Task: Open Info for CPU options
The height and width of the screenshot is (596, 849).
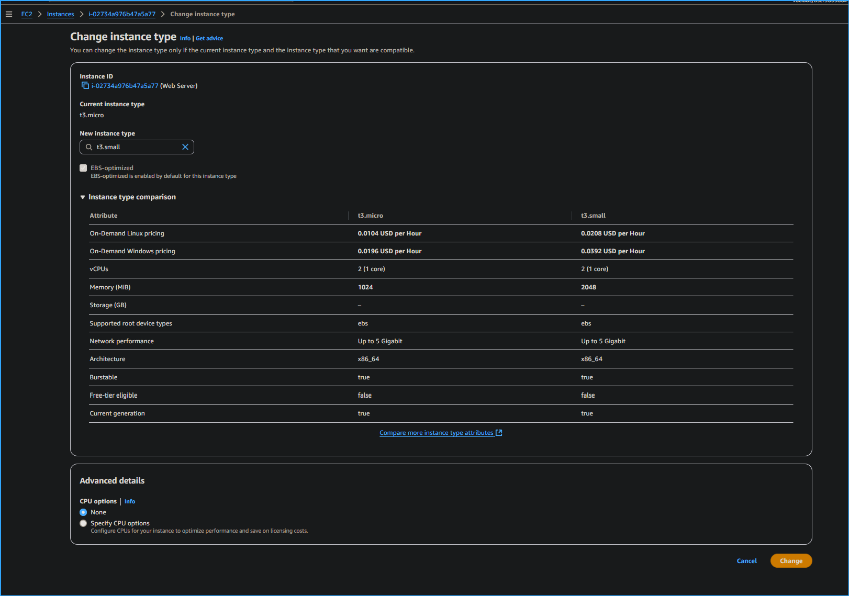Action: [130, 501]
